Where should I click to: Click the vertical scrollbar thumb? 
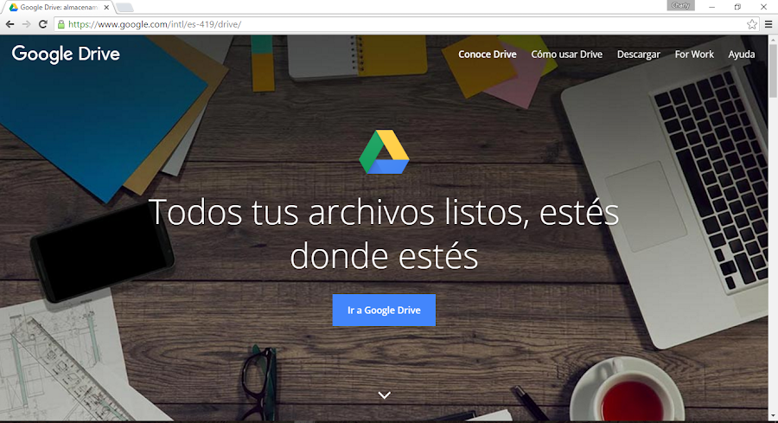pyautogui.click(x=773, y=72)
